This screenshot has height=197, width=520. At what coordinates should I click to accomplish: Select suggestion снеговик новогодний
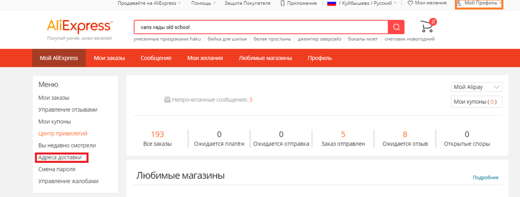pyautogui.click(x=409, y=39)
